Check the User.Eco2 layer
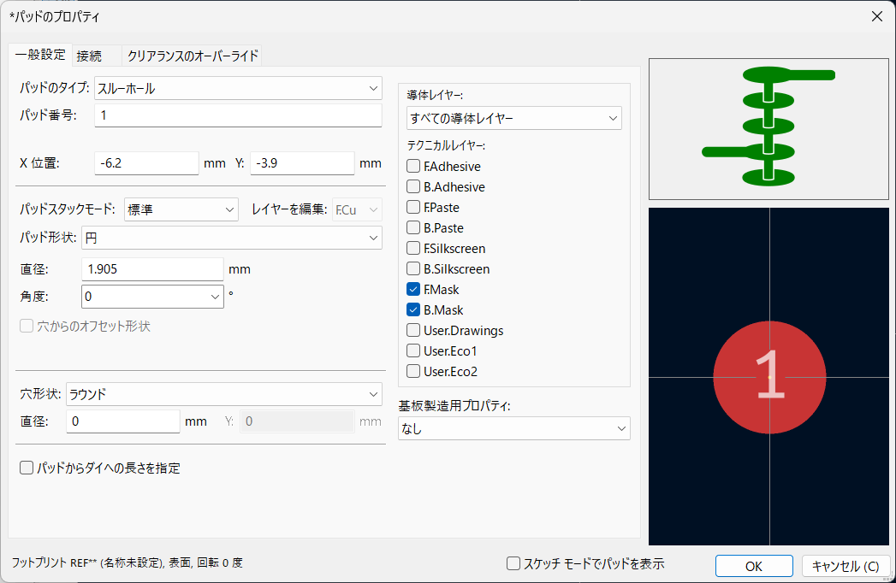Viewport: 896px width, 583px height. pos(413,372)
